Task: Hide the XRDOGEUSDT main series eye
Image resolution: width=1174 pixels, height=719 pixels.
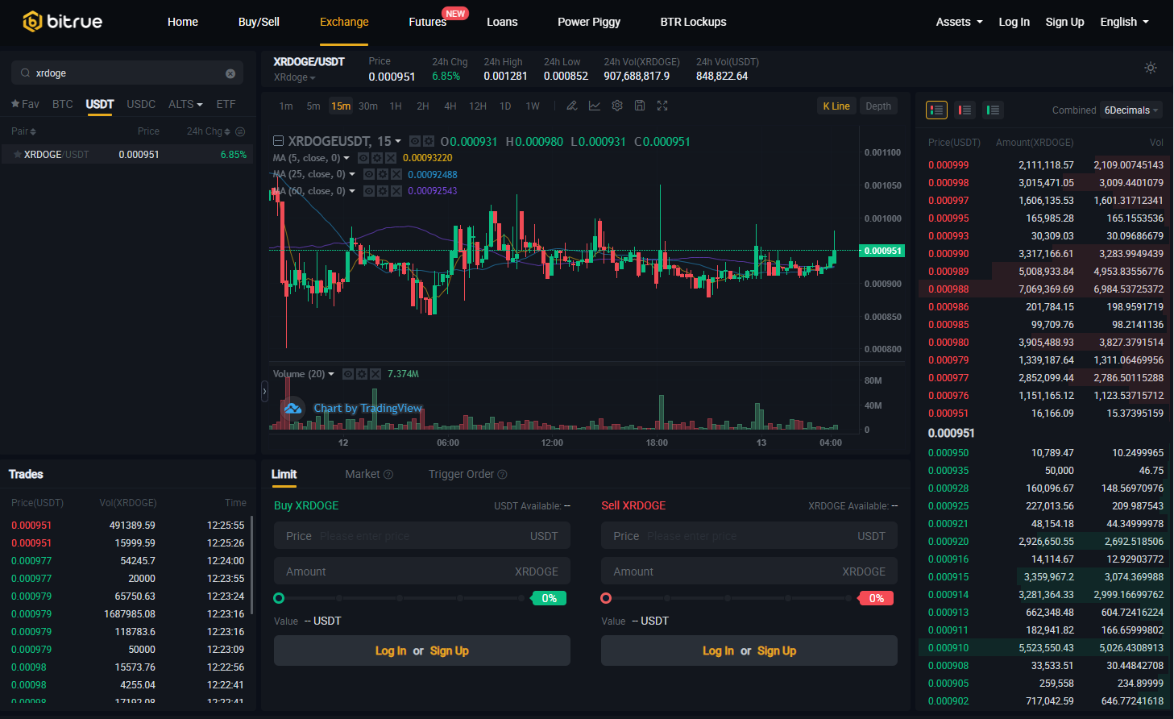Action: tap(415, 141)
